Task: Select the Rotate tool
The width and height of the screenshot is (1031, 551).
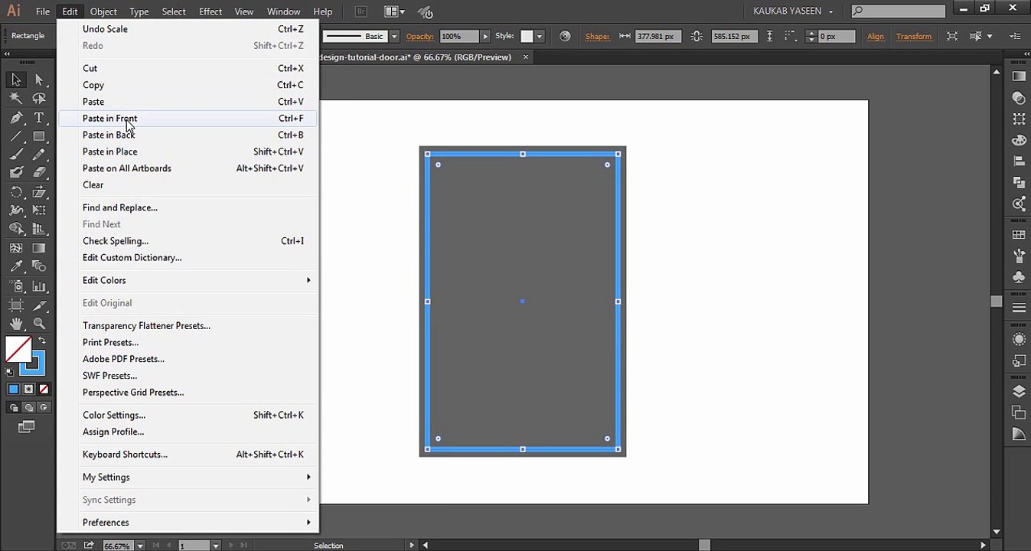Action: point(16,192)
